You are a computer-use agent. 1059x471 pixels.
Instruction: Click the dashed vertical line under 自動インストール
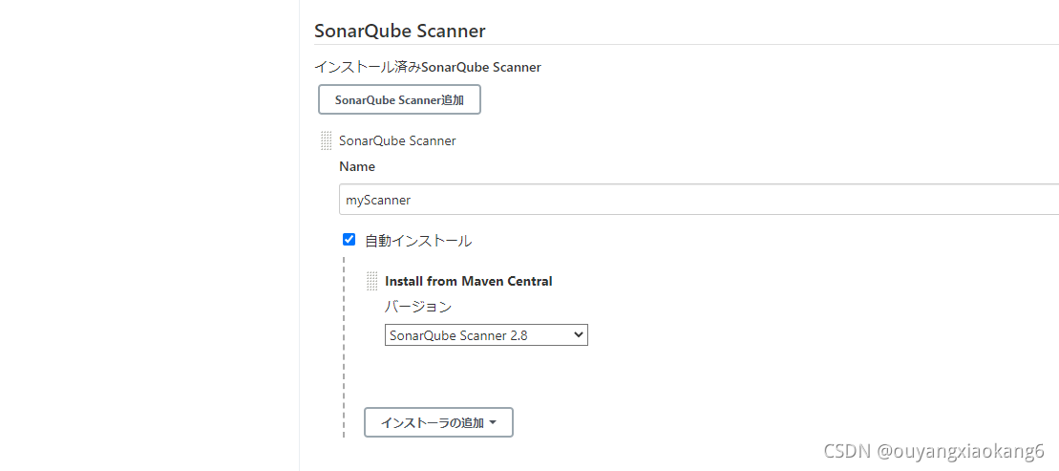point(344,347)
